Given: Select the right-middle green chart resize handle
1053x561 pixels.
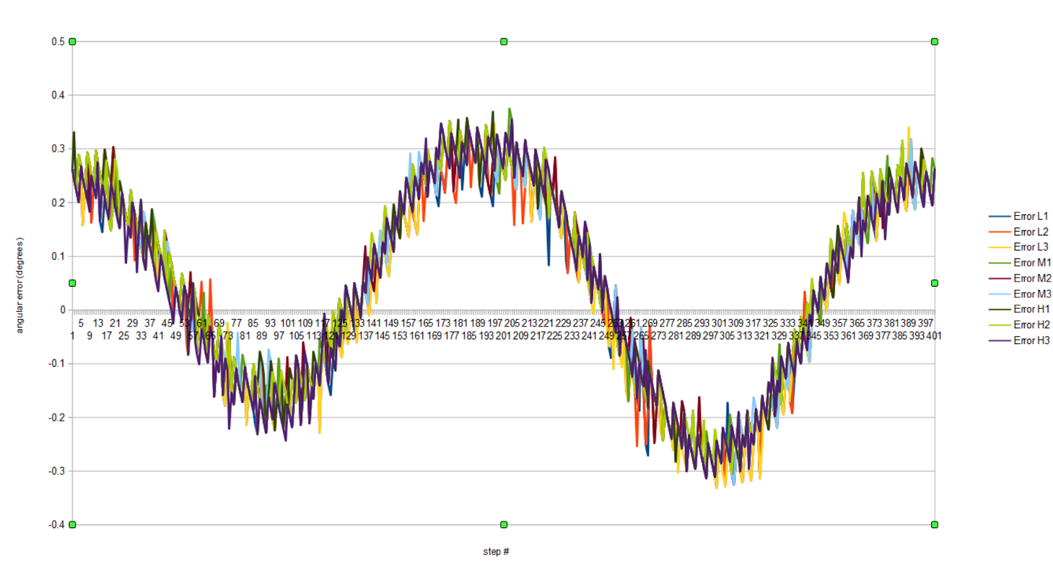Looking at the screenshot, I should (x=935, y=283).
